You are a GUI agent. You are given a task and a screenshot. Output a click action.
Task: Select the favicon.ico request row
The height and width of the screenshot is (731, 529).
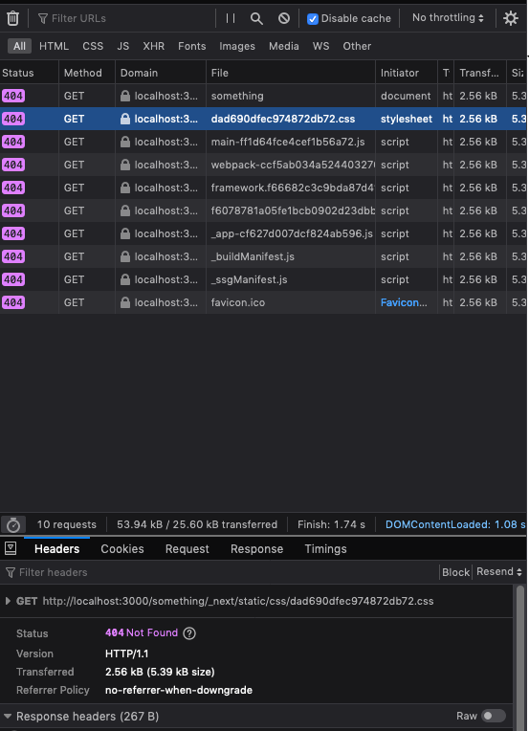pos(263,302)
